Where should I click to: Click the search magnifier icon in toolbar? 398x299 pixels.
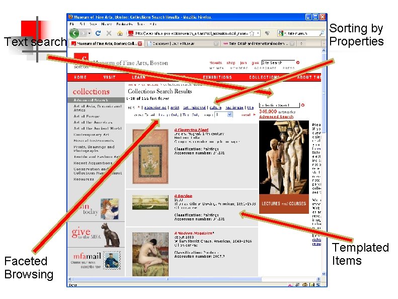coord(322,33)
